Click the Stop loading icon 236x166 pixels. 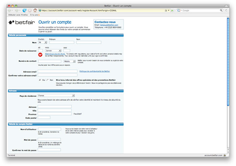point(30,10)
